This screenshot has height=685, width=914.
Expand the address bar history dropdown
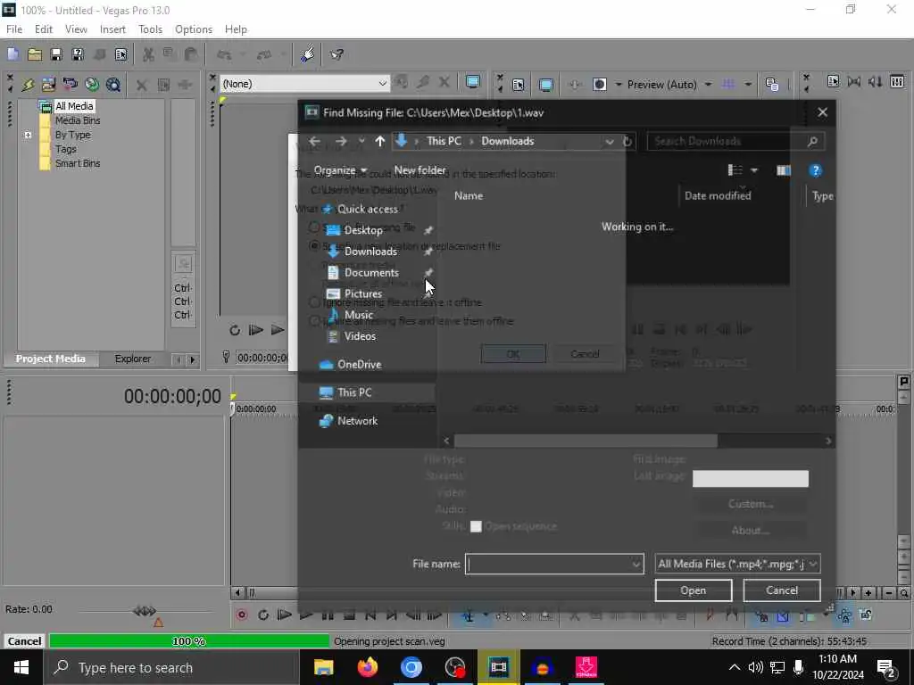pos(609,142)
